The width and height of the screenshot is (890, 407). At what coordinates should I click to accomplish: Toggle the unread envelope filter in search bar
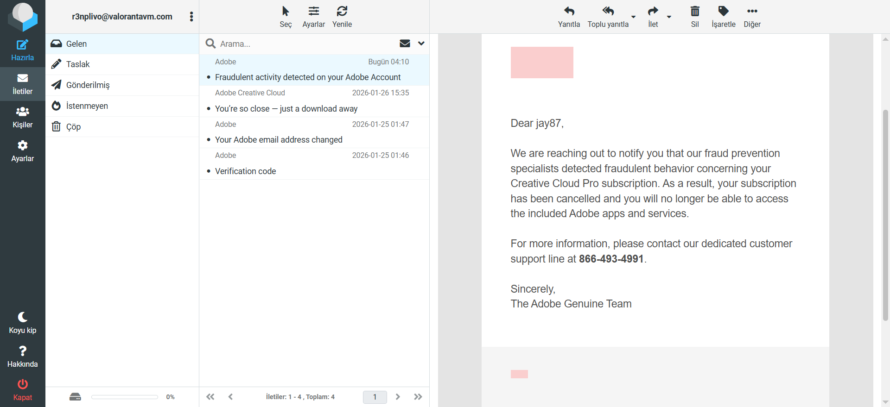(x=405, y=44)
